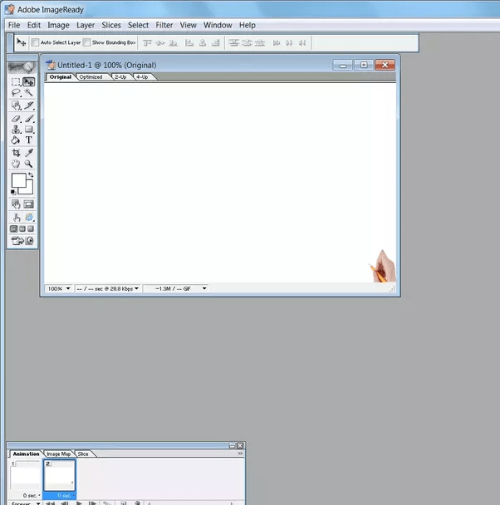Open the Window menu
500x505 pixels.
[218, 25]
